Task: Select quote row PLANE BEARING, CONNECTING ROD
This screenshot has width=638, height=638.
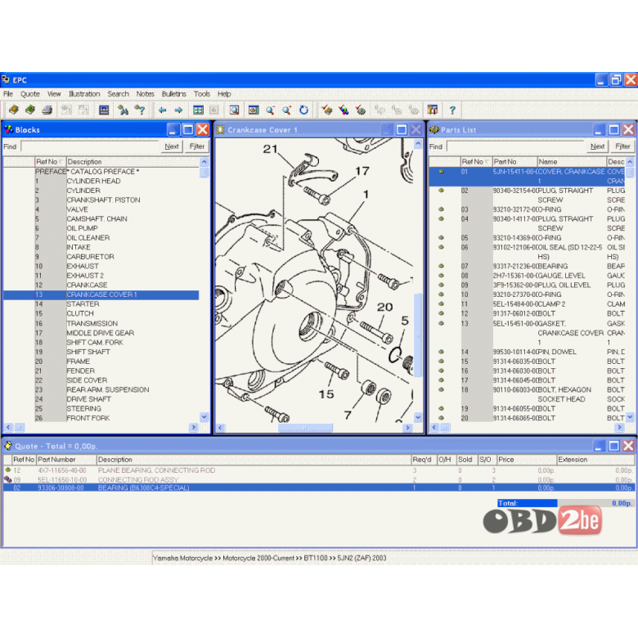Action: tap(319, 470)
